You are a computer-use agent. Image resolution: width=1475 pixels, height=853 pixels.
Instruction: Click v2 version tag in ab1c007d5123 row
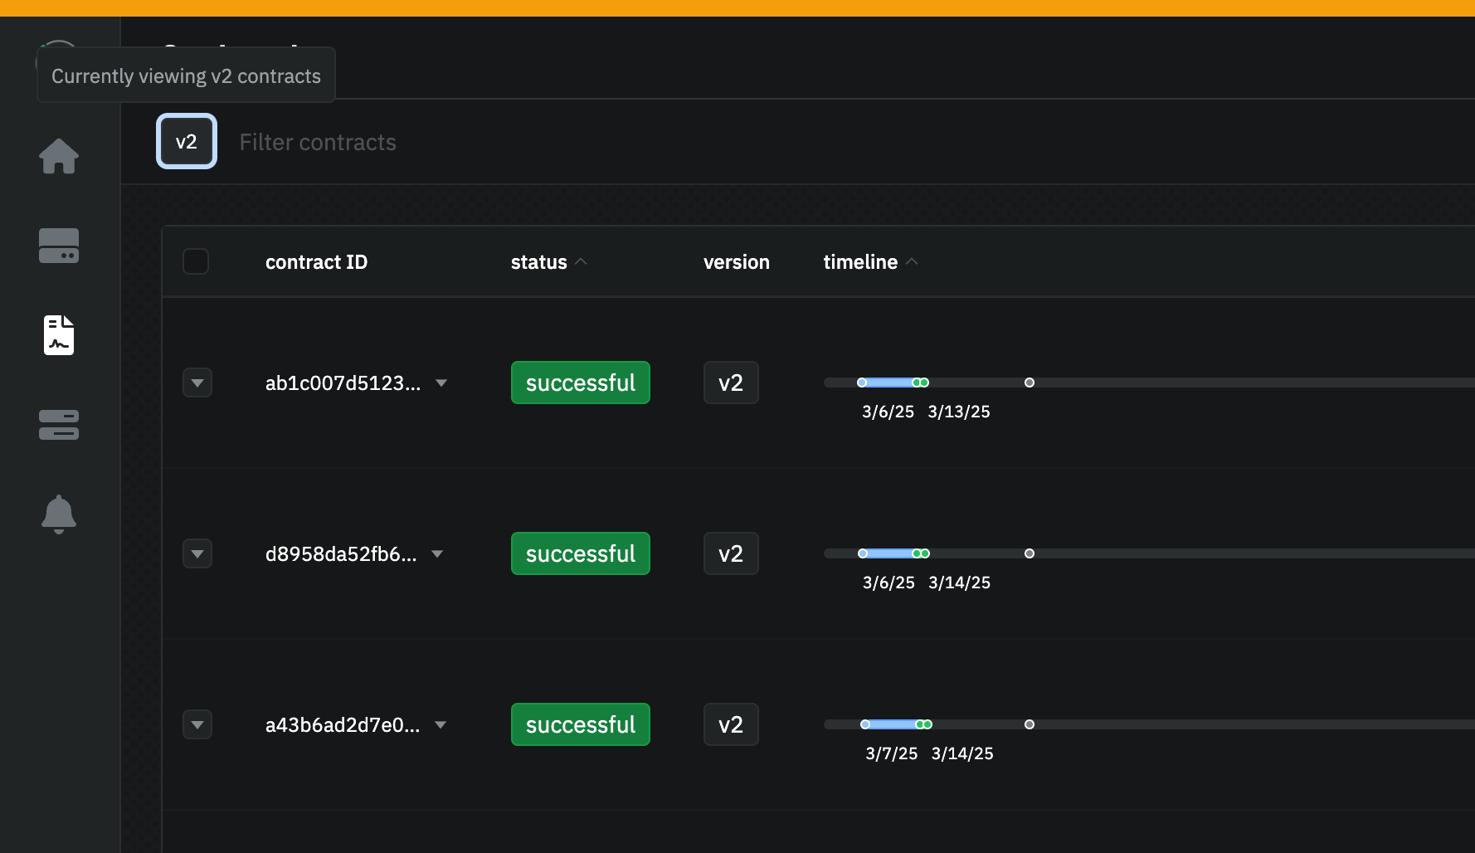[x=731, y=383]
